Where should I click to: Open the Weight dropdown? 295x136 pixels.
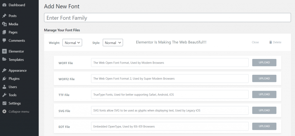72,43
